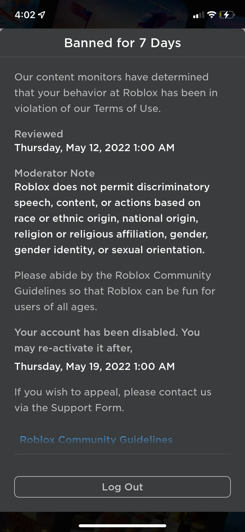The width and height of the screenshot is (245, 532).
Task: Tap the home indicator bar
Action: coord(122,525)
